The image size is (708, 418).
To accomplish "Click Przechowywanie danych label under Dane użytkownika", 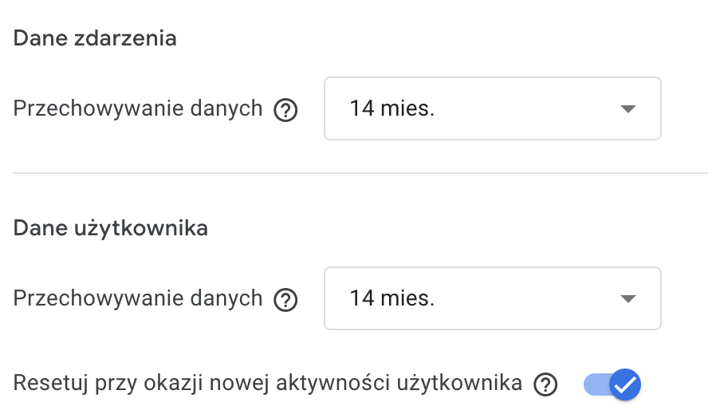I will [138, 298].
